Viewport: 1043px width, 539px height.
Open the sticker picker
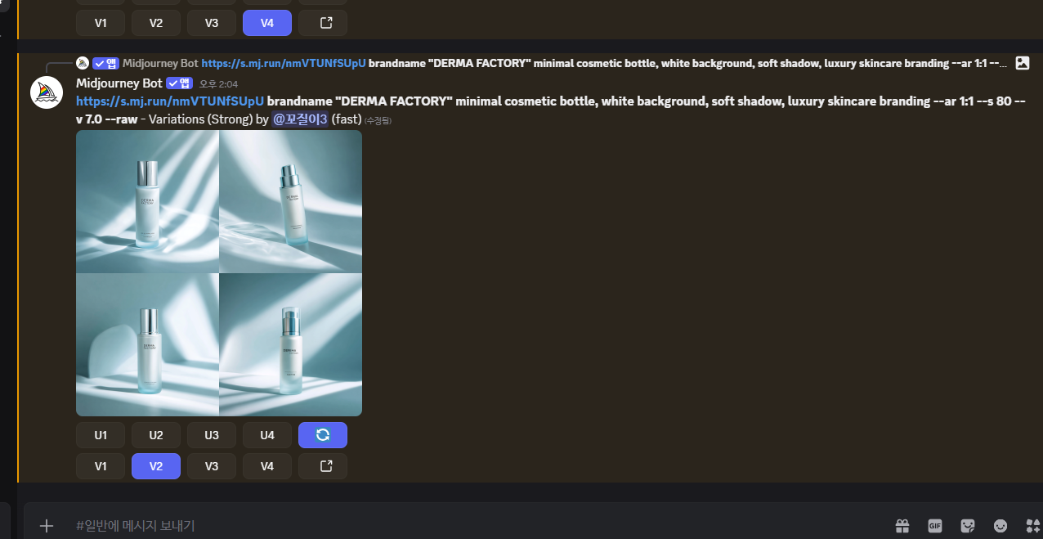968,526
